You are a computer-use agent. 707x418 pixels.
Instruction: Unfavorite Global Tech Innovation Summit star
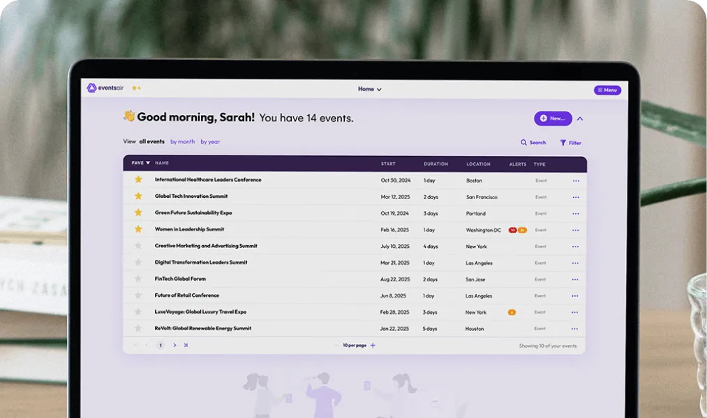pos(138,196)
